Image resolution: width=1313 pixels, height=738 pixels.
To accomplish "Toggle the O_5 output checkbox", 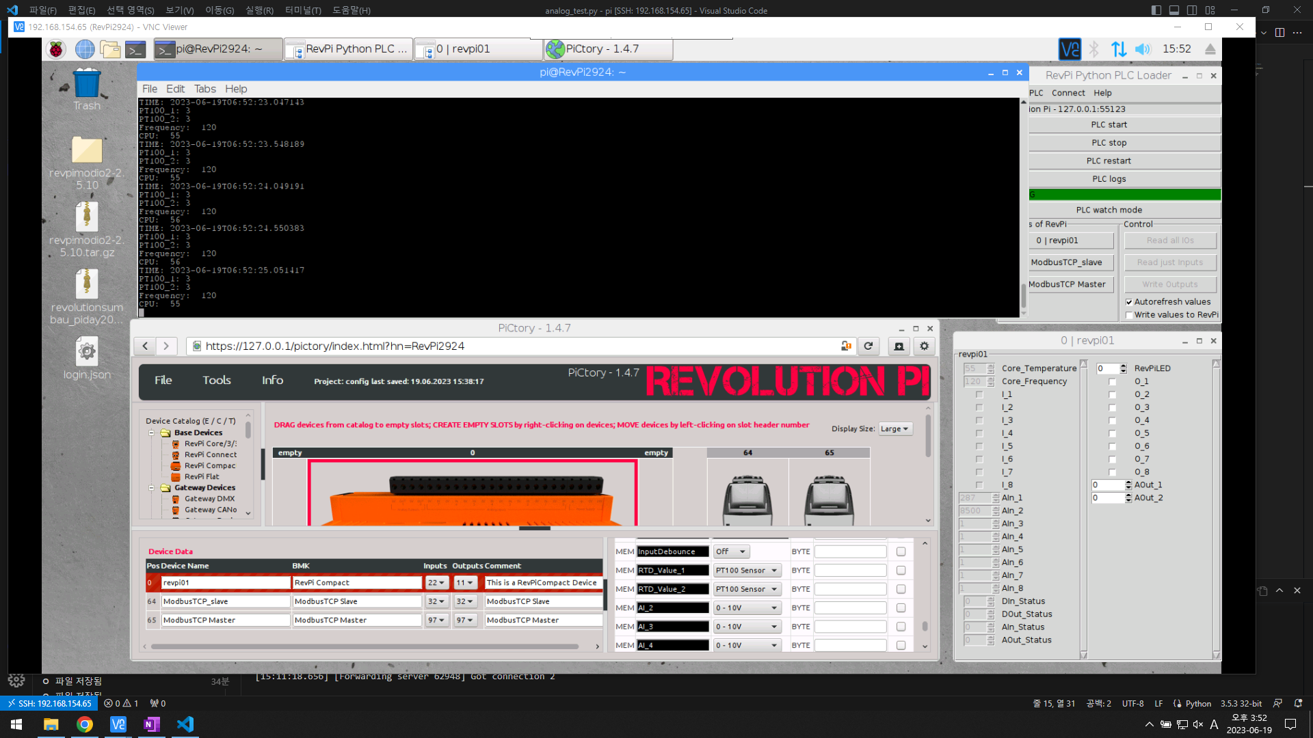I will (x=1112, y=433).
